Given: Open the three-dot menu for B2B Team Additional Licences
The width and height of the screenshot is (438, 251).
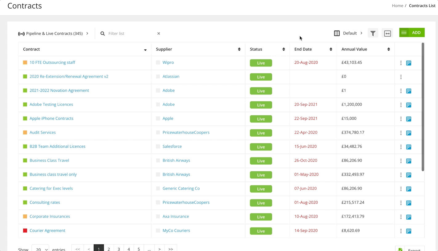Looking at the screenshot, I should [401, 147].
